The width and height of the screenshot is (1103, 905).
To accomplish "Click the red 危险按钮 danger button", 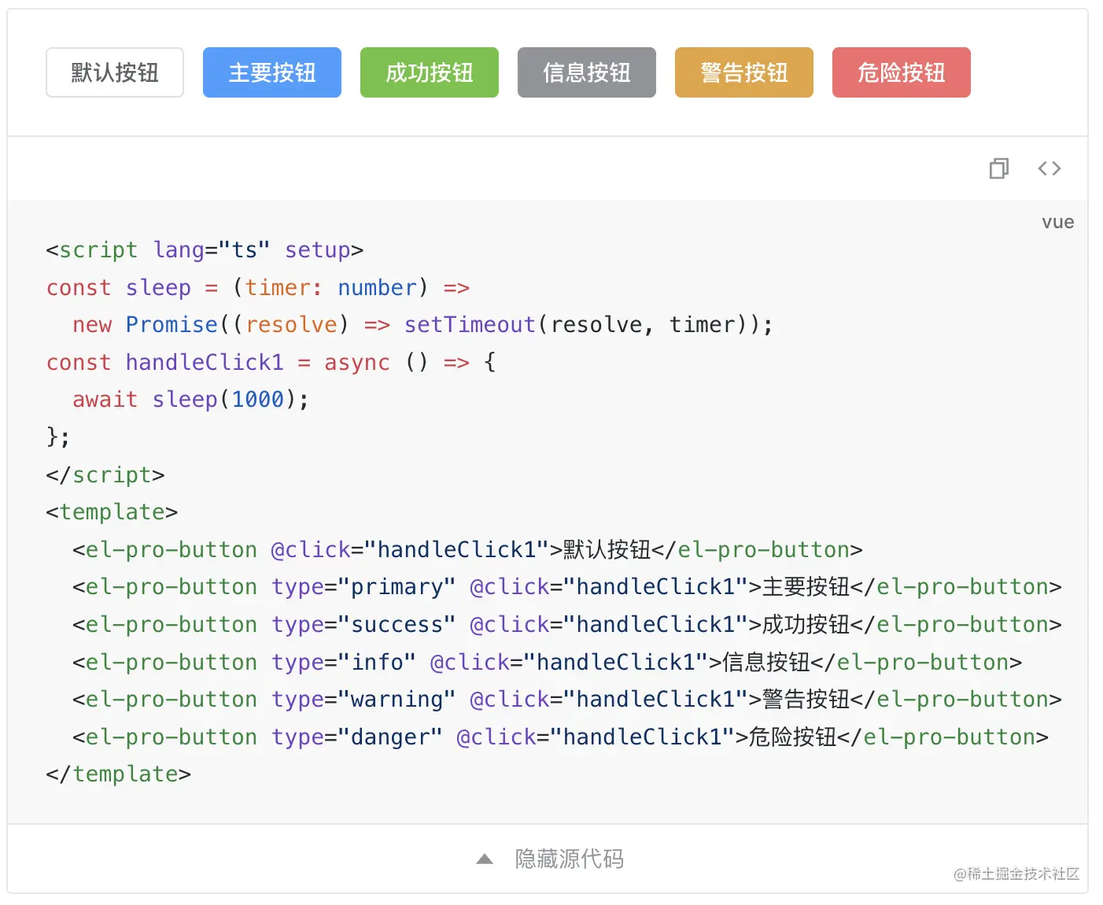I will pos(902,72).
